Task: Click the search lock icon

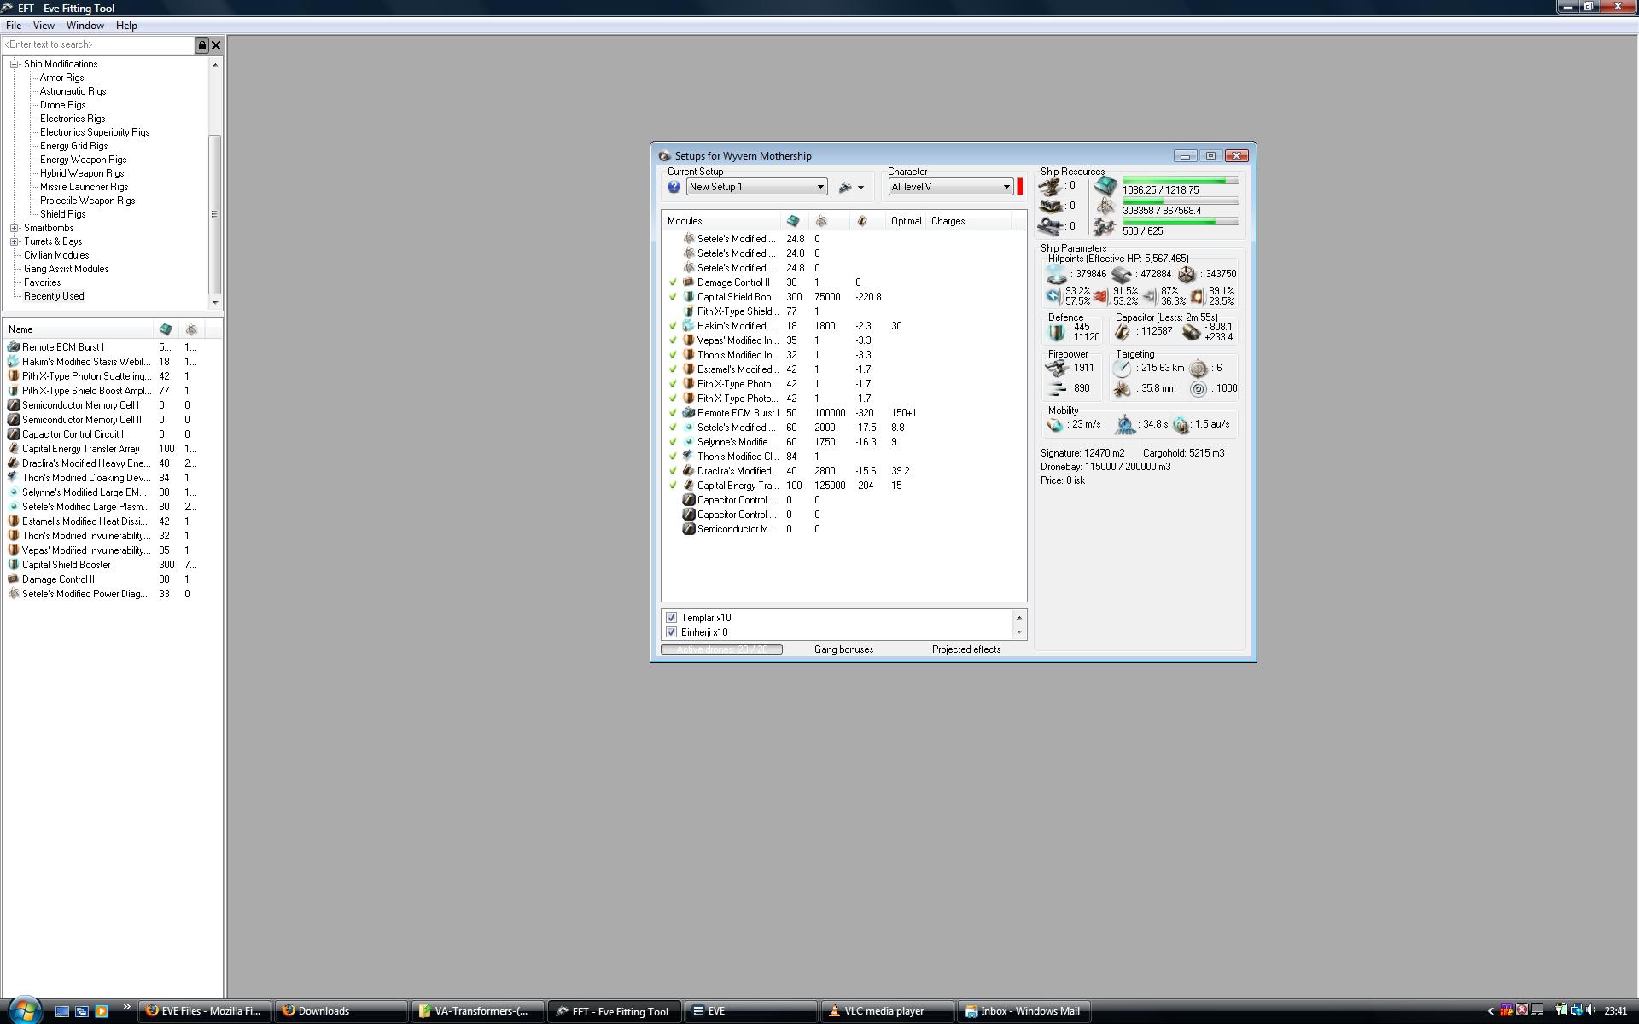Action: click(202, 44)
